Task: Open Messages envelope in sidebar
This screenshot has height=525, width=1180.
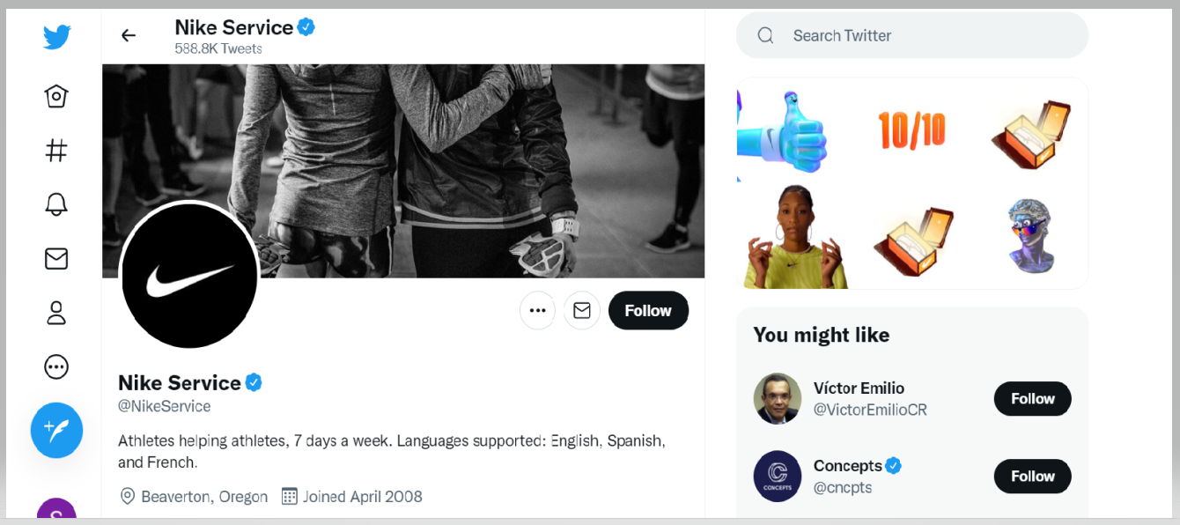Action: [56, 258]
